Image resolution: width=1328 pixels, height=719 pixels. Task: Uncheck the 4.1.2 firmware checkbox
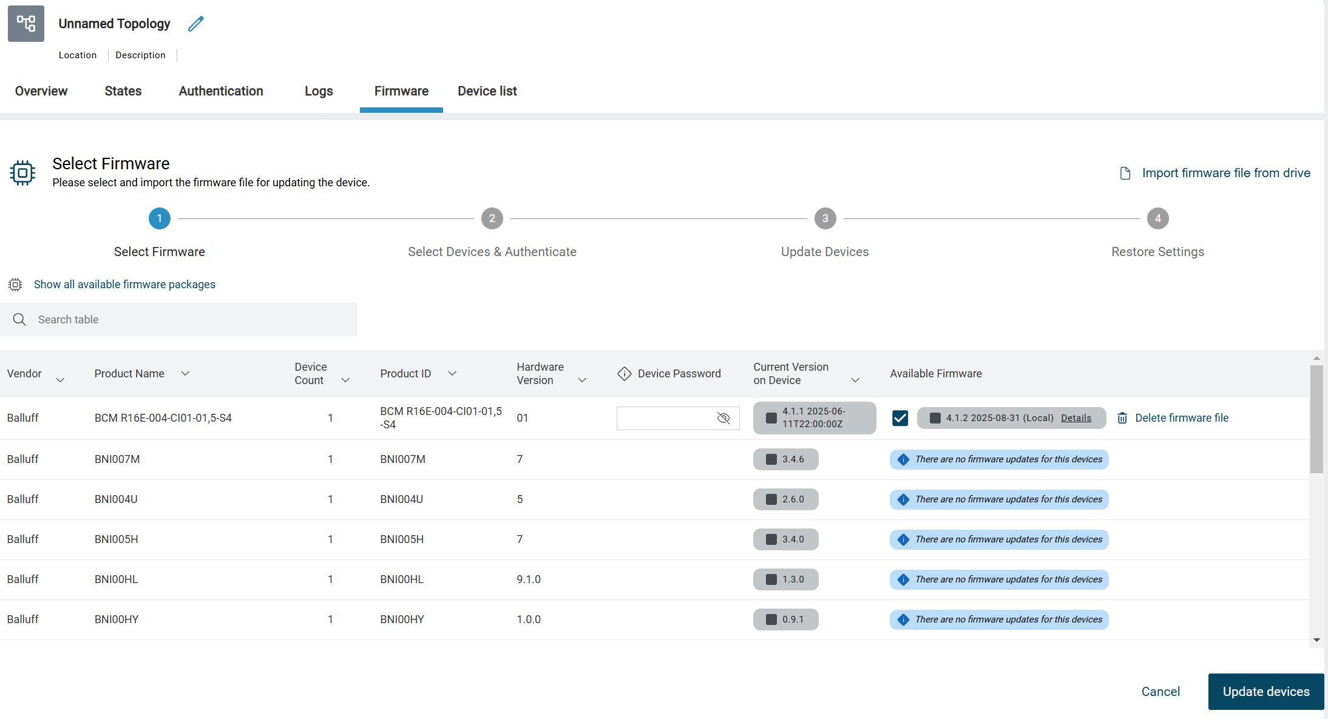900,418
